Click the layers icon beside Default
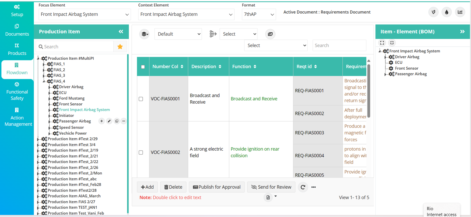This screenshot has height=217, width=471. coord(145,34)
